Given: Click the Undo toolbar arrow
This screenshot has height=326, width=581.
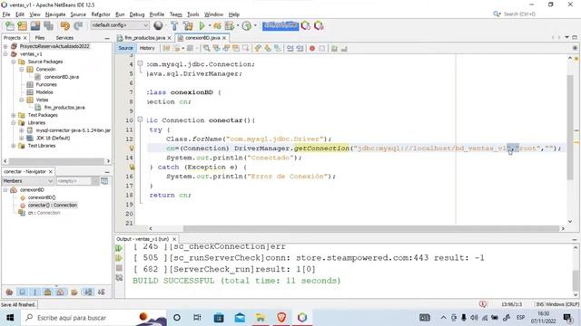Looking at the screenshot, I should tap(65, 26).
